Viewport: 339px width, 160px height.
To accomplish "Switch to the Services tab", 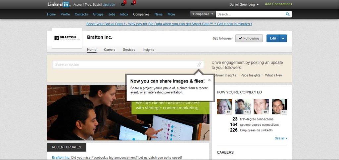I will coord(129,50).
